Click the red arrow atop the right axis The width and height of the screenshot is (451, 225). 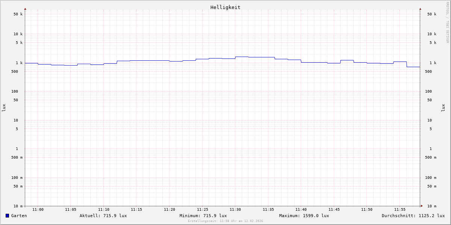click(x=420, y=9)
